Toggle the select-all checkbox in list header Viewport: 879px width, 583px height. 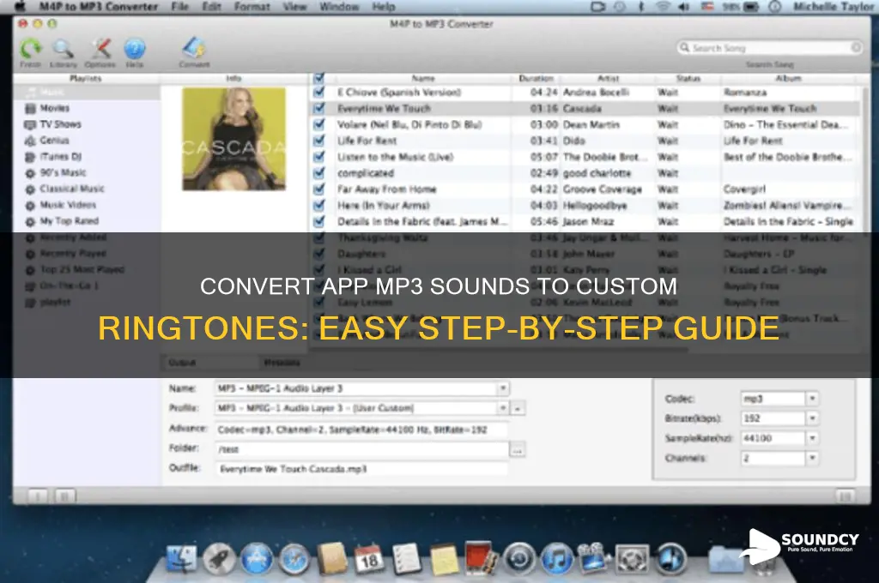click(x=319, y=78)
